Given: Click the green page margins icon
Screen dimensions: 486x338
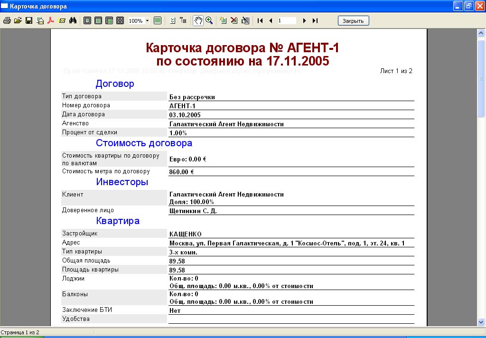Looking at the screenshot, I should [x=158, y=21].
